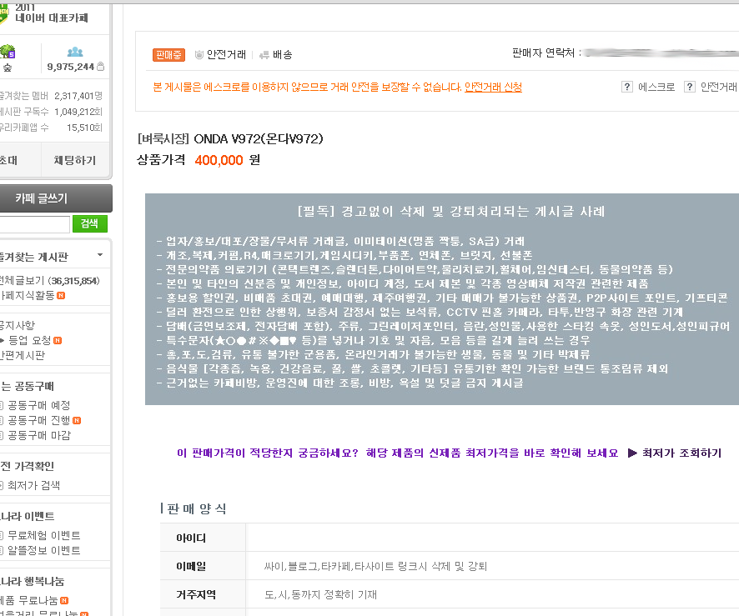Click the 채팅하기 button
Screen dimensions: 739x616
click(75, 160)
